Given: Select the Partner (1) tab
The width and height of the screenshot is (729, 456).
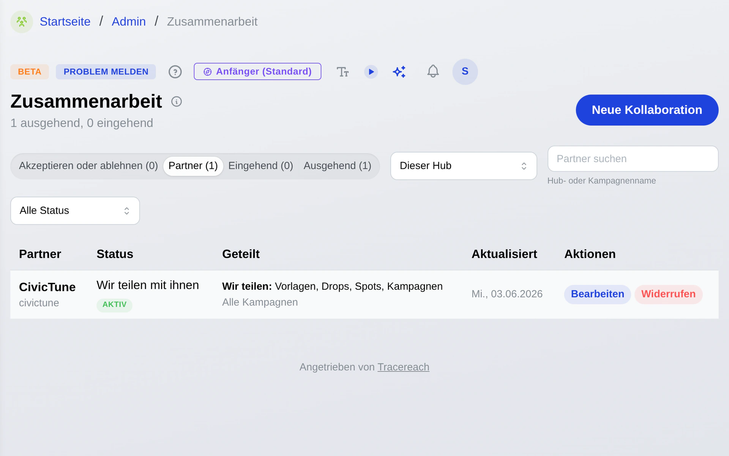Looking at the screenshot, I should 193,166.
